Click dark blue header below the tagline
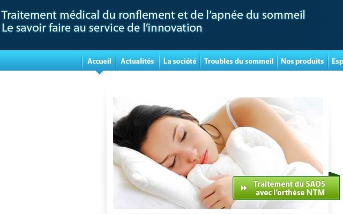This screenshot has width=343, height=214. point(171,42)
